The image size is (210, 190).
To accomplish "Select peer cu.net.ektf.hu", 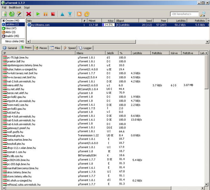I will tap(16, 89).
